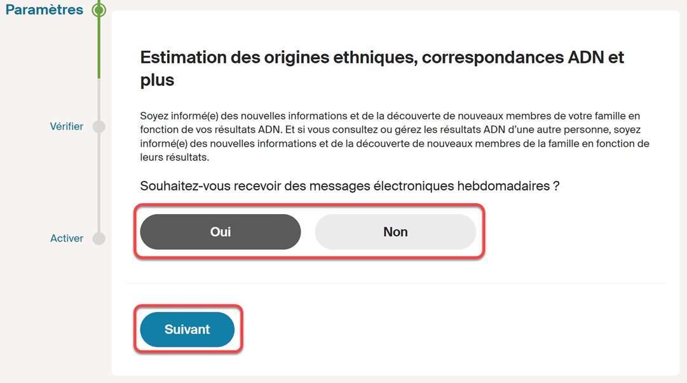The image size is (687, 383).
Task: Click the Vérifier step indicator dot
Action: coord(99,126)
